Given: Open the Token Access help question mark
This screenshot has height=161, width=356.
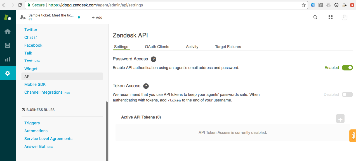Looking at the screenshot, I should 146,86.
